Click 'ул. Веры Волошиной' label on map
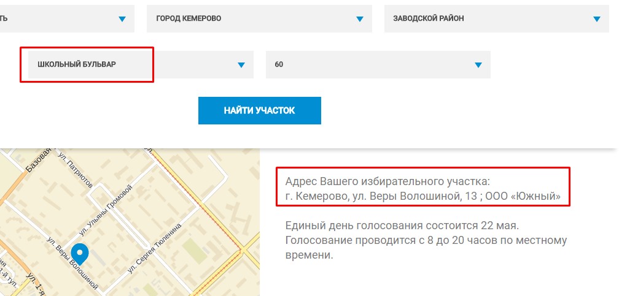 [72, 264]
